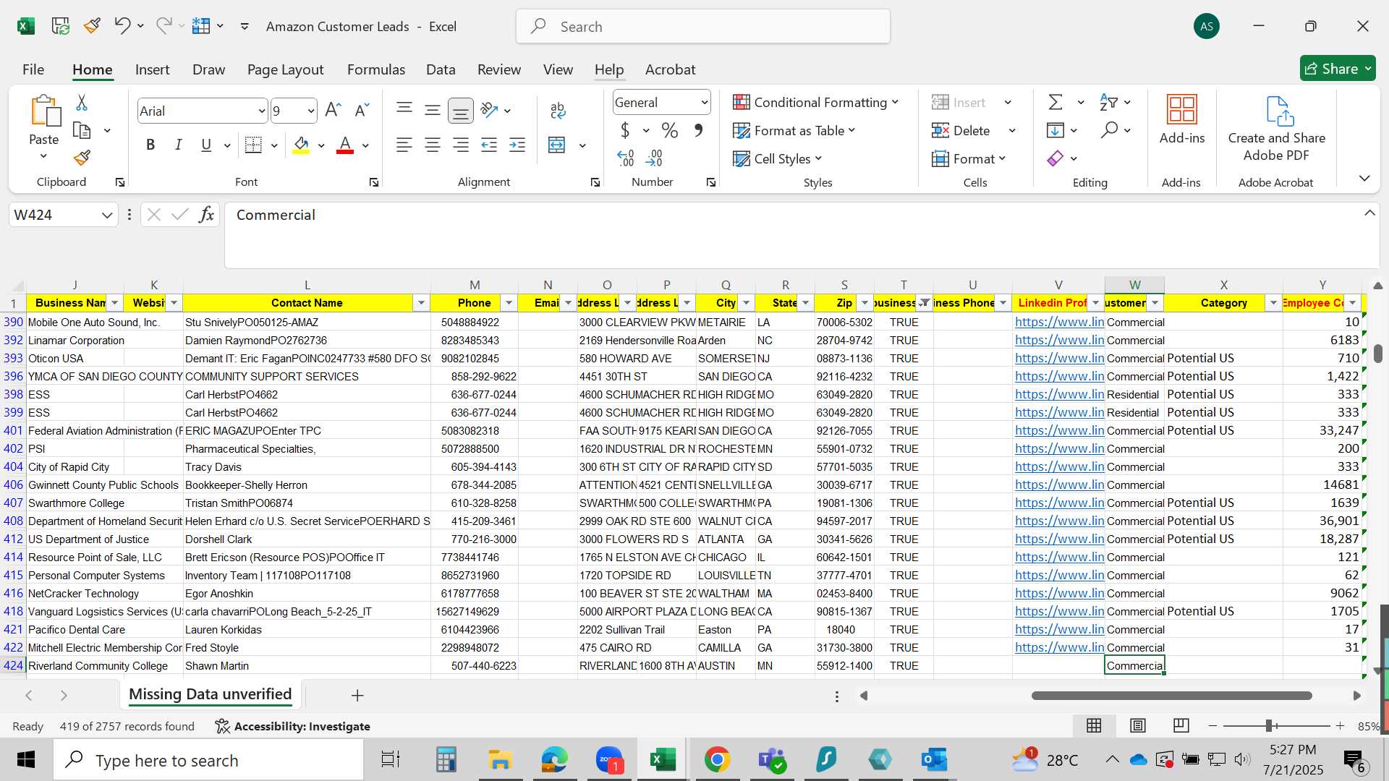Click the Center align icon

point(433,145)
